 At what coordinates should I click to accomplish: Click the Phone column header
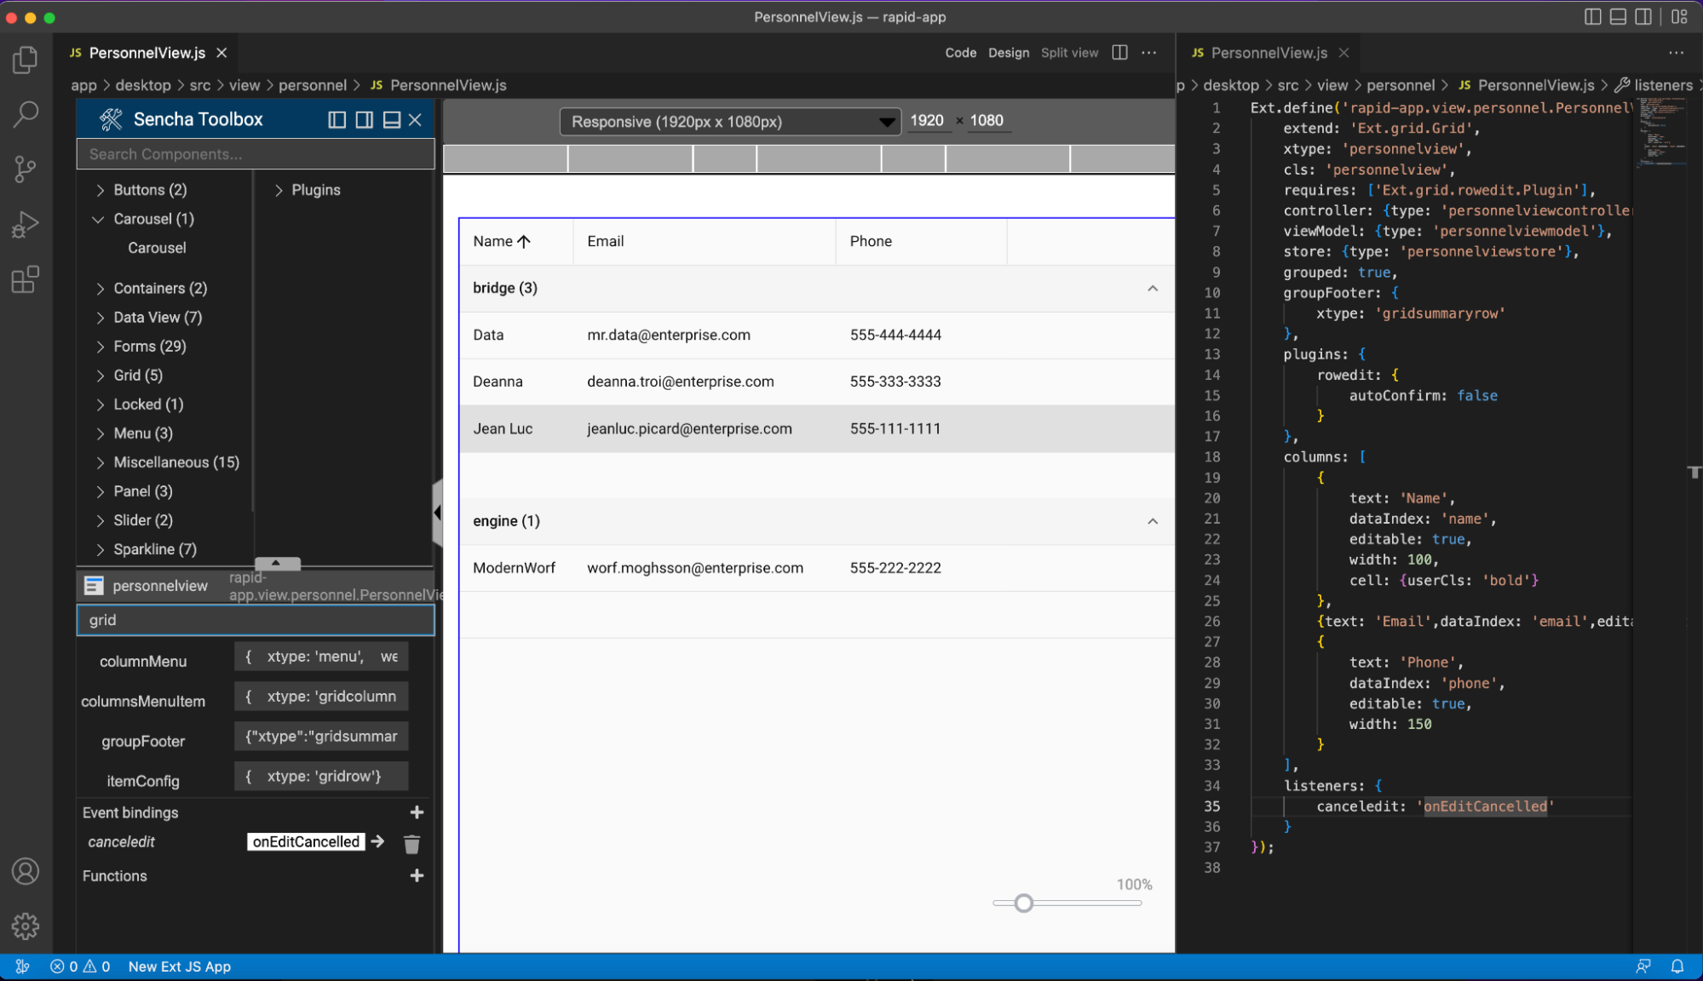click(x=921, y=241)
